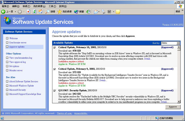Open Details link for Q315403 update

pyautogui.click(x=148, y=59)
